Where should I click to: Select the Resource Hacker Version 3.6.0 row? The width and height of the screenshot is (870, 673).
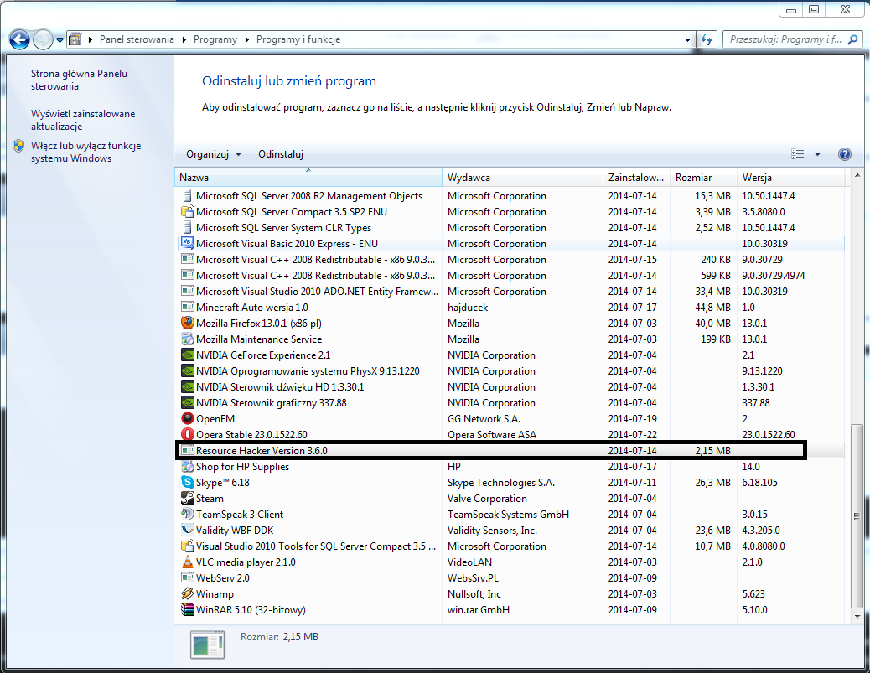(510, 451)
